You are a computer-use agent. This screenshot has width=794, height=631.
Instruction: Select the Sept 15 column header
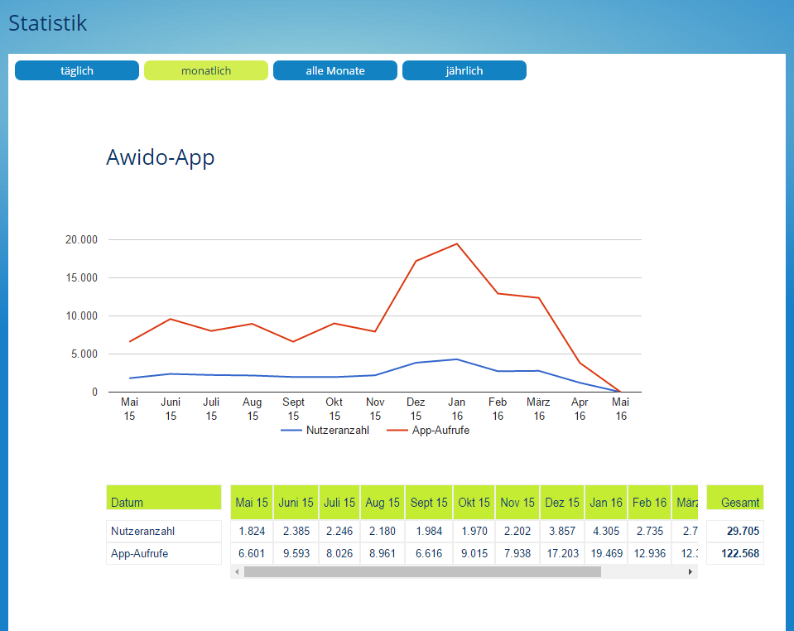[429, 503]
